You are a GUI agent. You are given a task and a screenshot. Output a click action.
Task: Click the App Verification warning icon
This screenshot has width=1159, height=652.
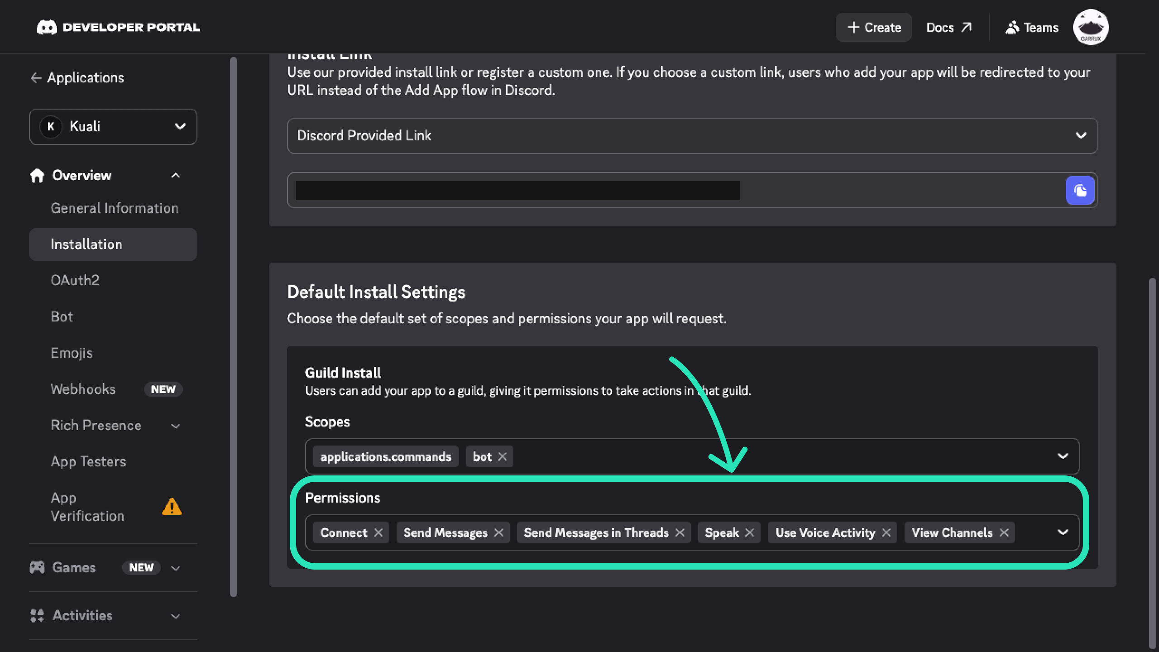(172, 507)
